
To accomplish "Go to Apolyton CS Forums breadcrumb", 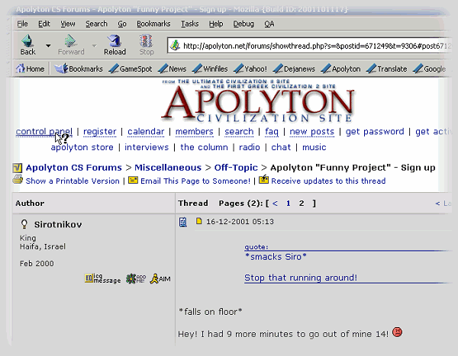I will pyautogui.click(x=73, y=168).
